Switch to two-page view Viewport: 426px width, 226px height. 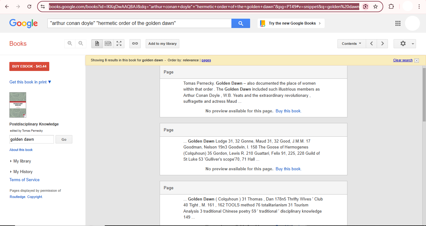pyautogui.click(x=108, y=44)
